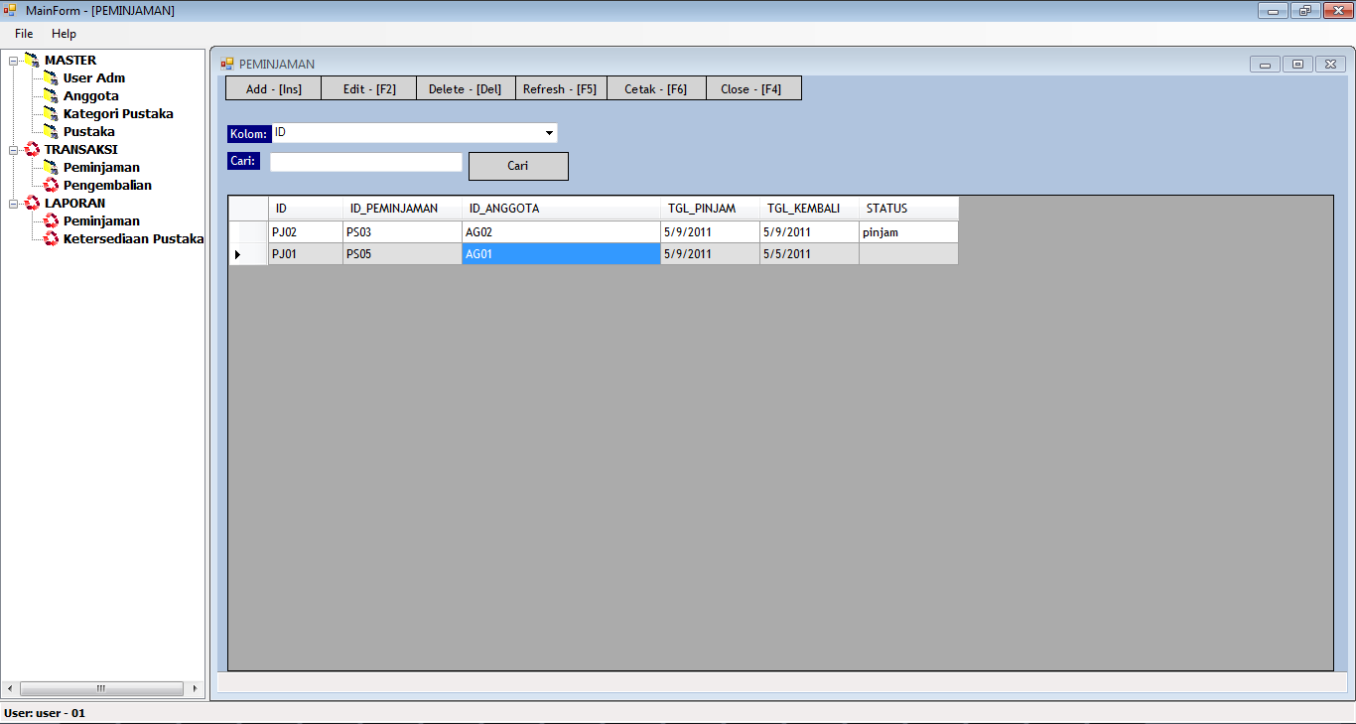
Task: Click the TGL_PINJAM column header
Action: point(710,209)
